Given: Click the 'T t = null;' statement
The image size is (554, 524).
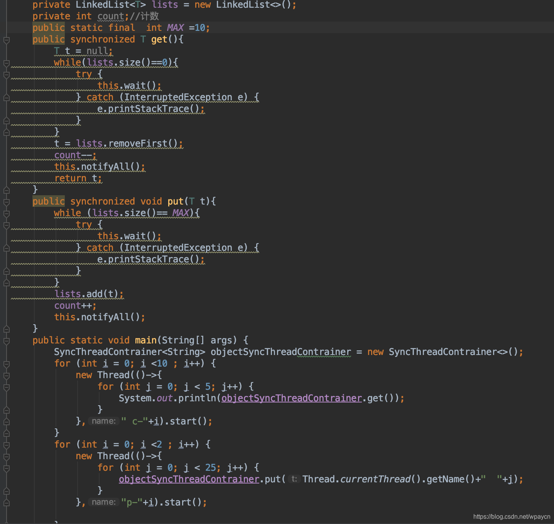Looking at the screenshot, I should (x=83, y=51).
